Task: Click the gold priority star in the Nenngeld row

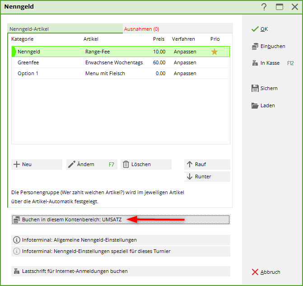Action: point(214,52)
